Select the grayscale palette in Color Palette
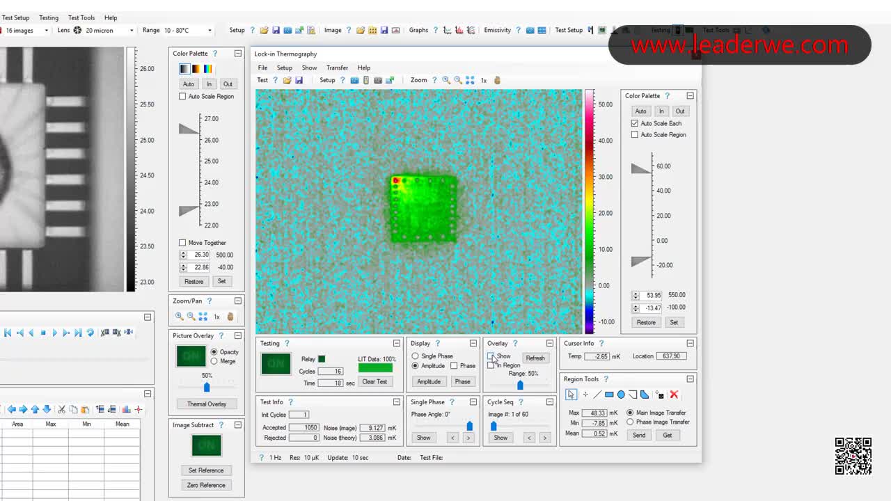The image size is (891, 501). click(x=184, y=69)
